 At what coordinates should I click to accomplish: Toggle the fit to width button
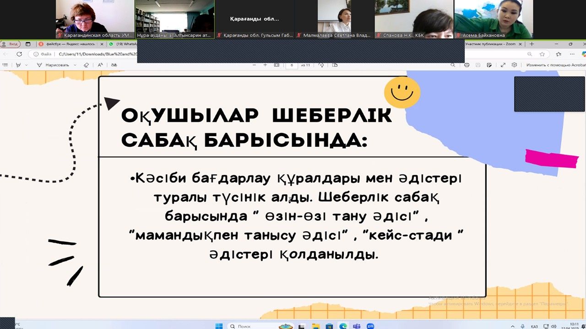point(277,65)
